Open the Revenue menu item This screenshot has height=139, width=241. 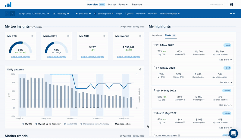[x=137, y=5]
